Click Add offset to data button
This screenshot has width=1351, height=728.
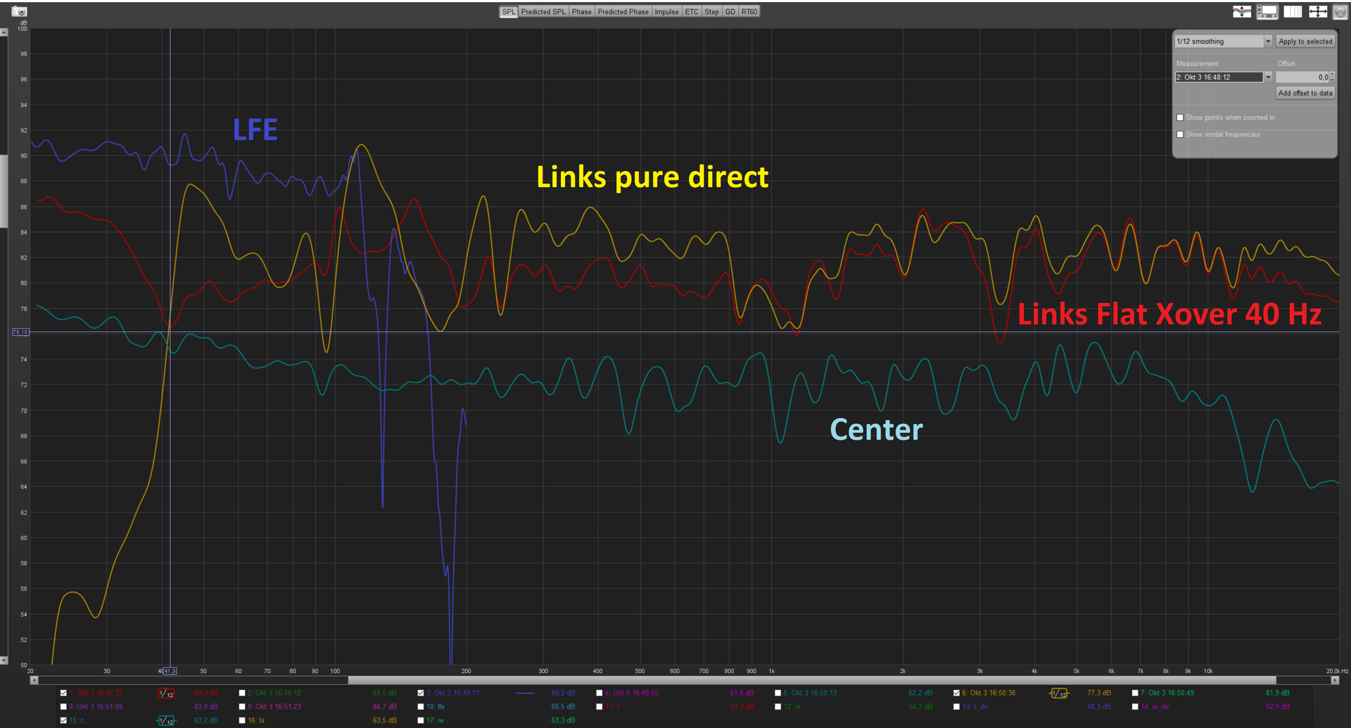1305,93
